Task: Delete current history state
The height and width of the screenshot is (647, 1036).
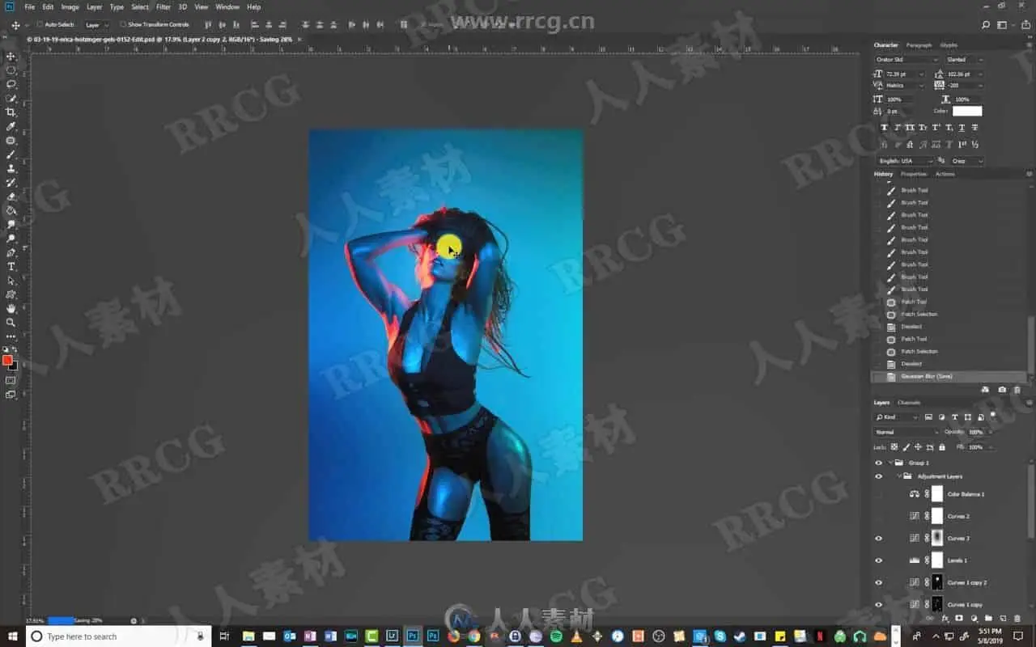Action: point(1017,390)
